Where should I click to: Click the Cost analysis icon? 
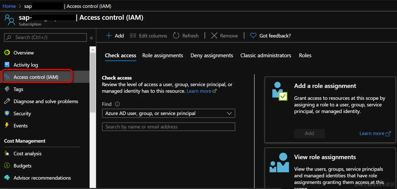coord(7,154)
